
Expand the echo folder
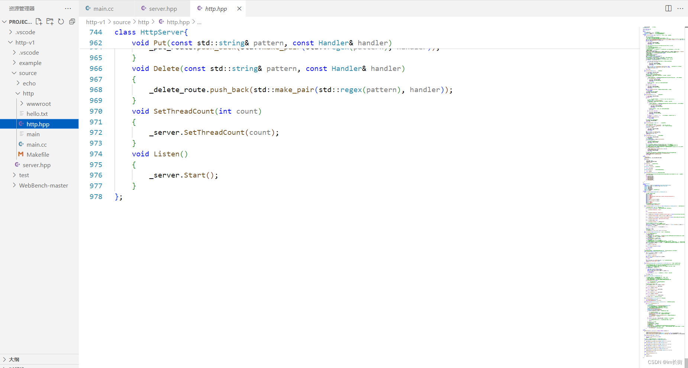tap(18, 83)
